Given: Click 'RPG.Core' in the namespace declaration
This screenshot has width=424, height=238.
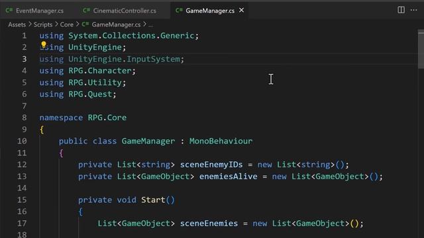Looking at the screenshot, I should pyautogui.click(x=107, y=118).
